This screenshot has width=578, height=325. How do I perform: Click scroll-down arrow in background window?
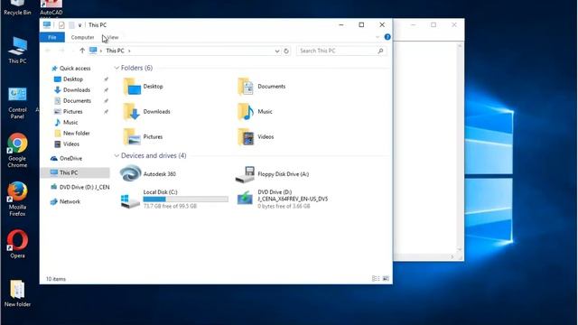(460, 249)
